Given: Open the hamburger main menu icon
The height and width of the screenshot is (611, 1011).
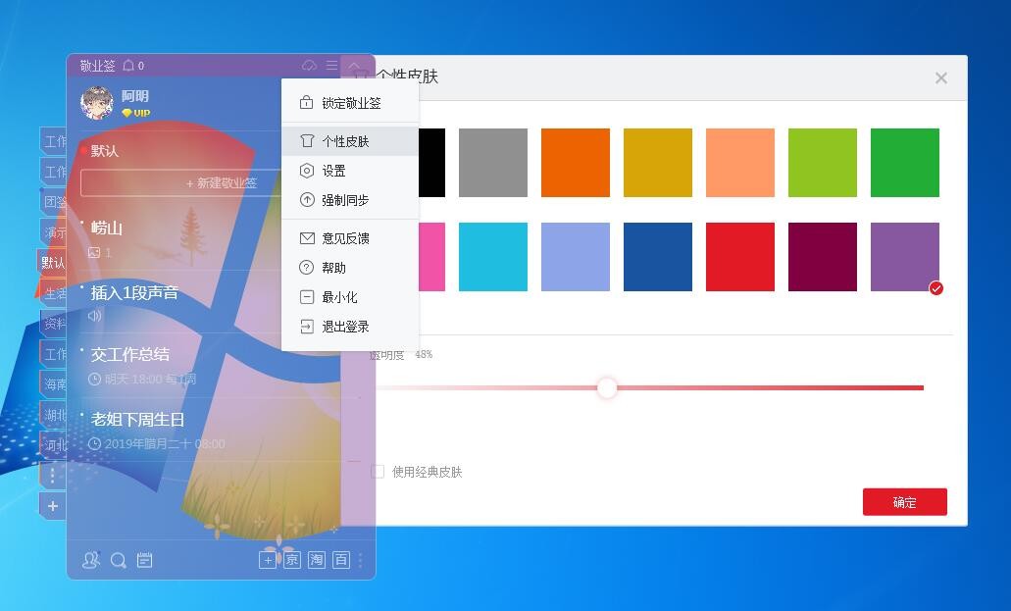Looking at the screenshot, I should pos(332,65).
